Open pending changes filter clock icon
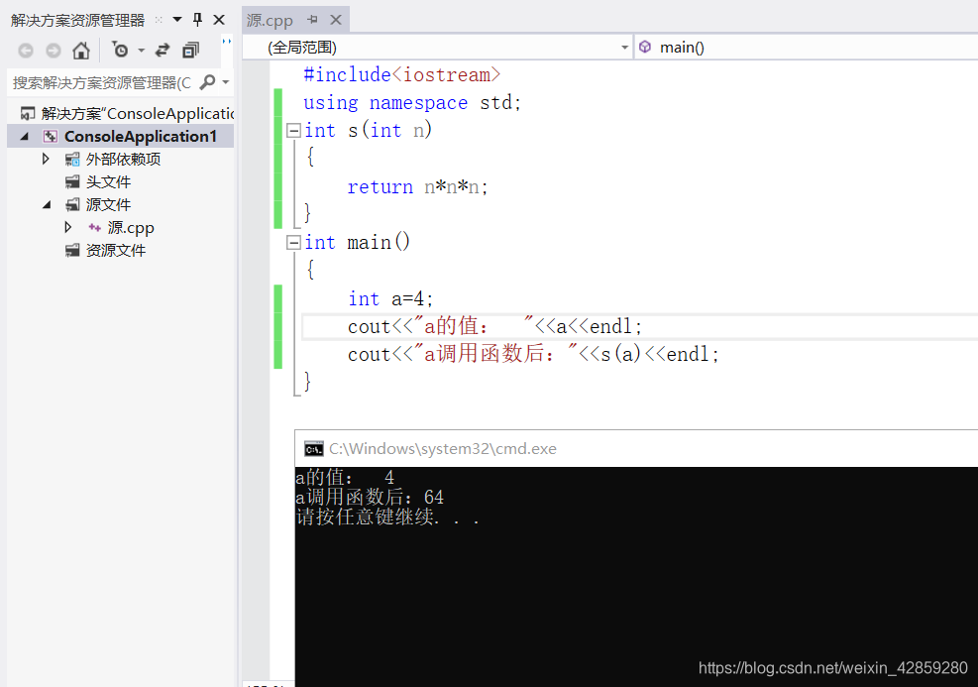Viewport: 978px width, 687px height. click(120, 50)
